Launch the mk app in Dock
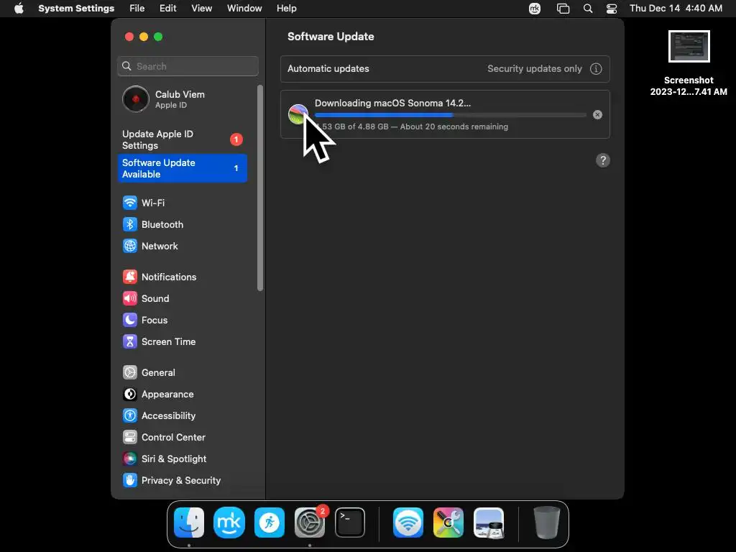 coord(229,523)
